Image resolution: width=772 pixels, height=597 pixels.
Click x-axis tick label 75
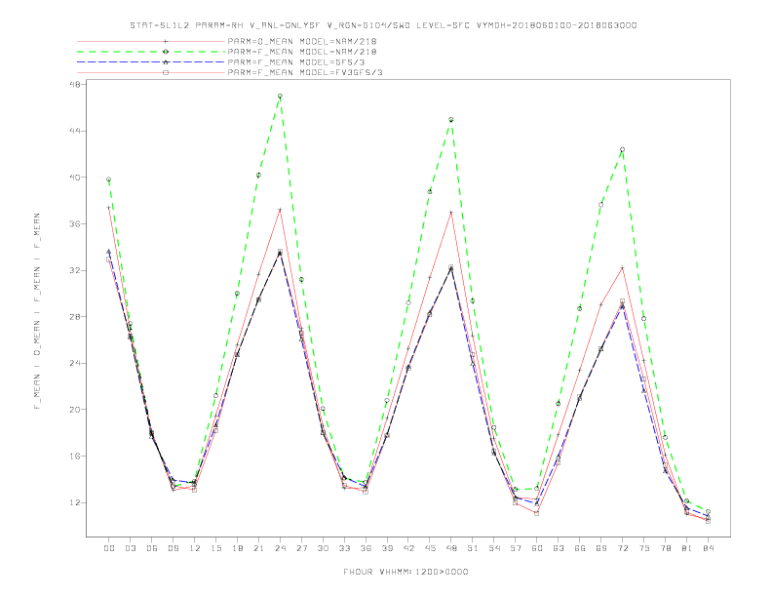click(x=644, y=548)
